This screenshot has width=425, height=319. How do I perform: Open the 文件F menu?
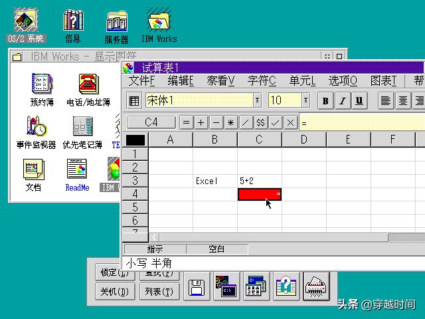click(141, 81)
